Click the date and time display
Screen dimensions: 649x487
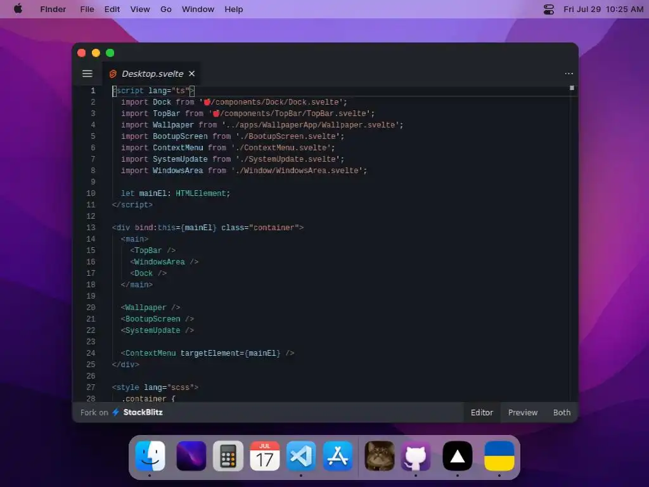[x=603, y=9]
